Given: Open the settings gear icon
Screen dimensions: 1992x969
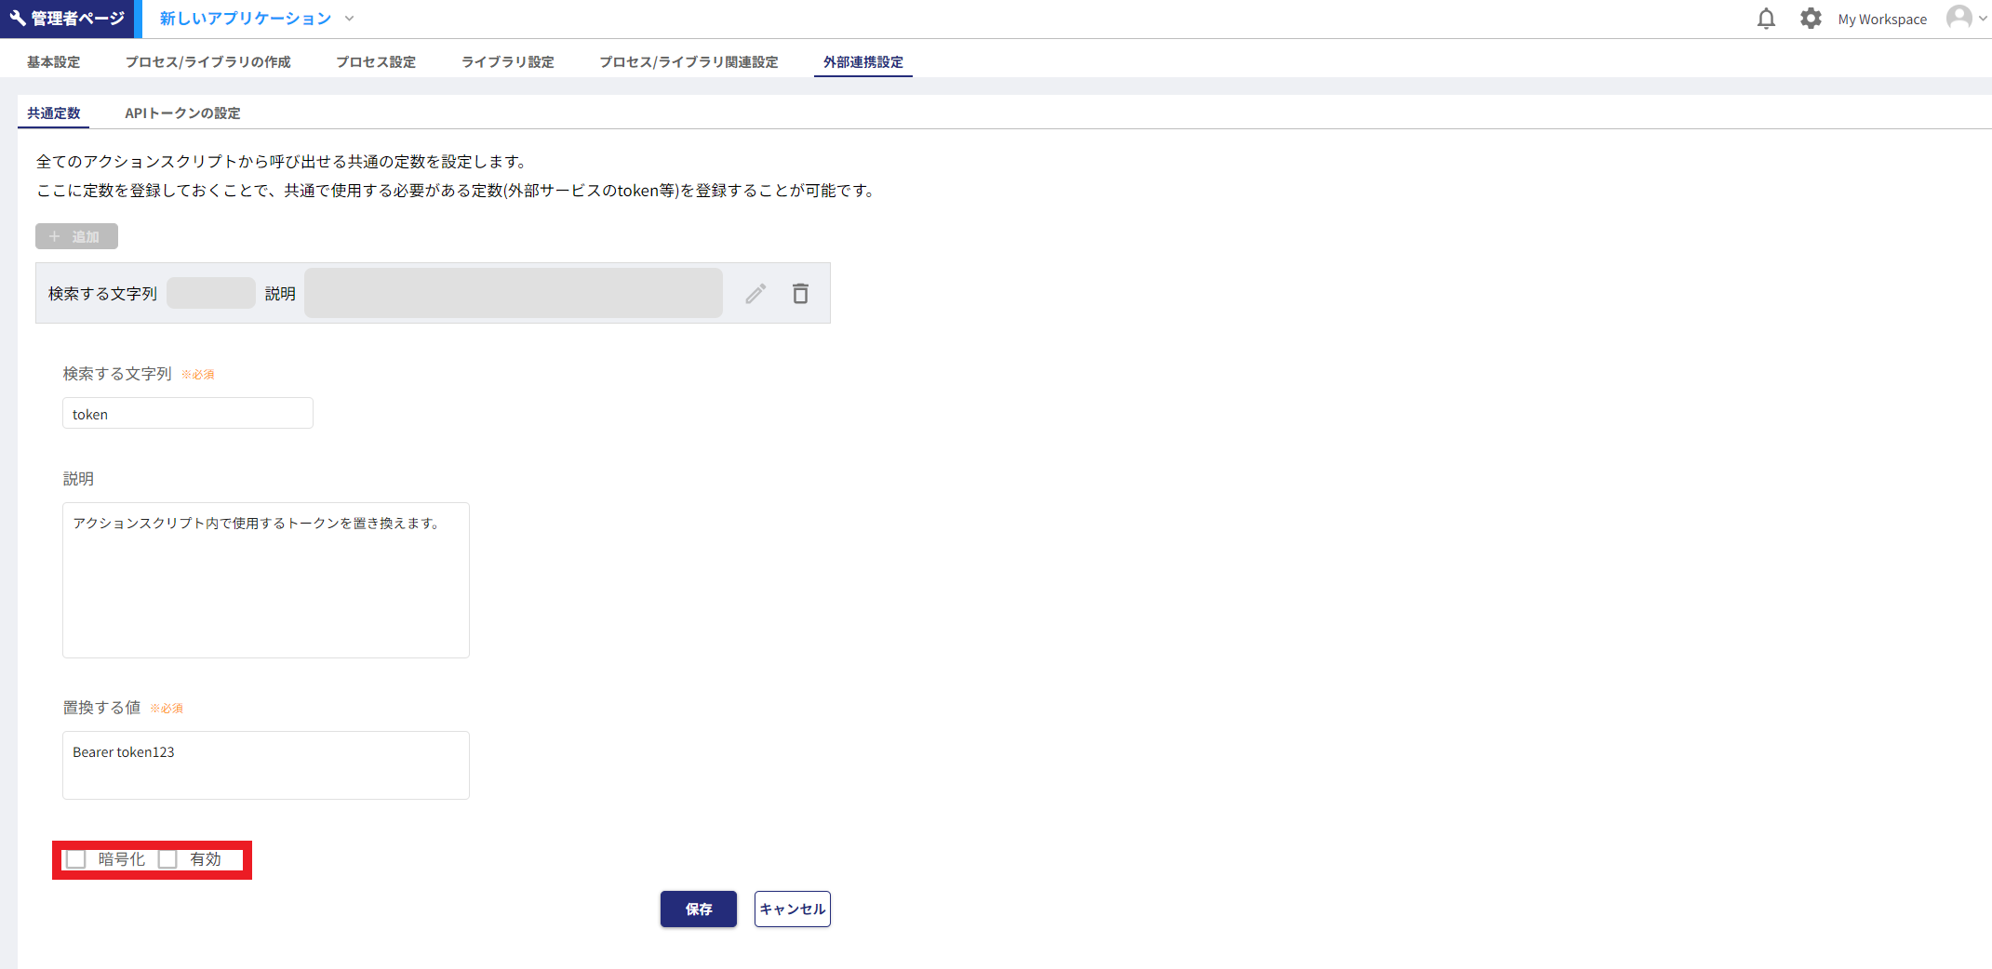Looking at the screenshot, I should (1811, 18).
